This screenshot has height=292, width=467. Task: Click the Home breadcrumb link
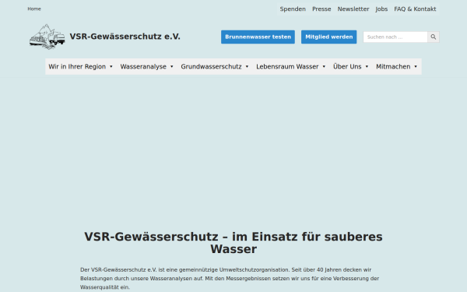[x=34, y=9]
